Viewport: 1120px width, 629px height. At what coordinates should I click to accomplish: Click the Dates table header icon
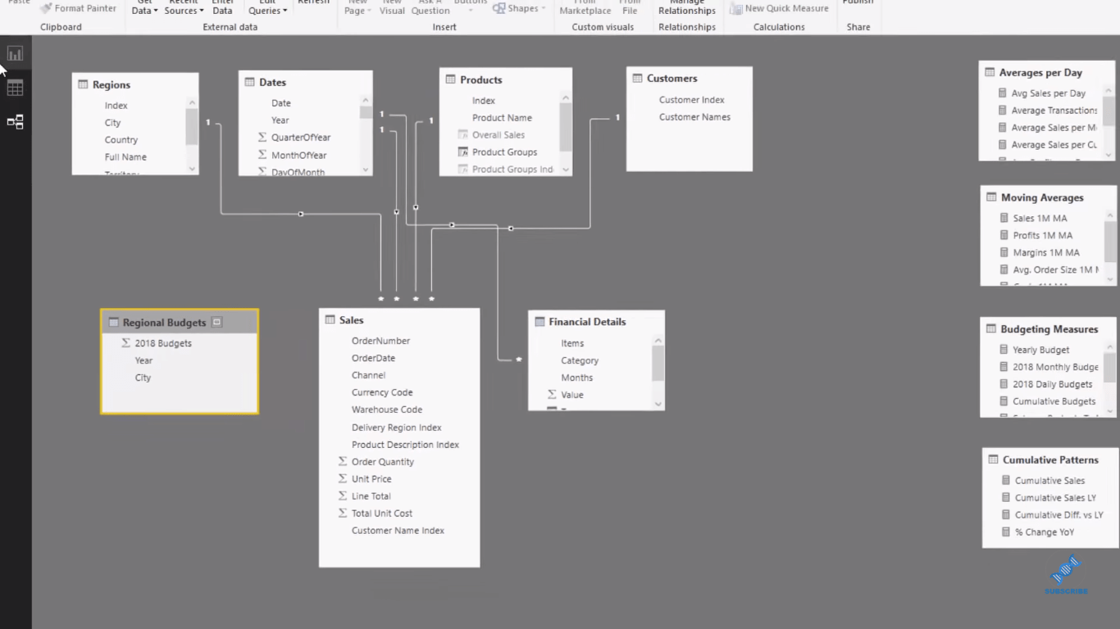[x=250, y=82]
